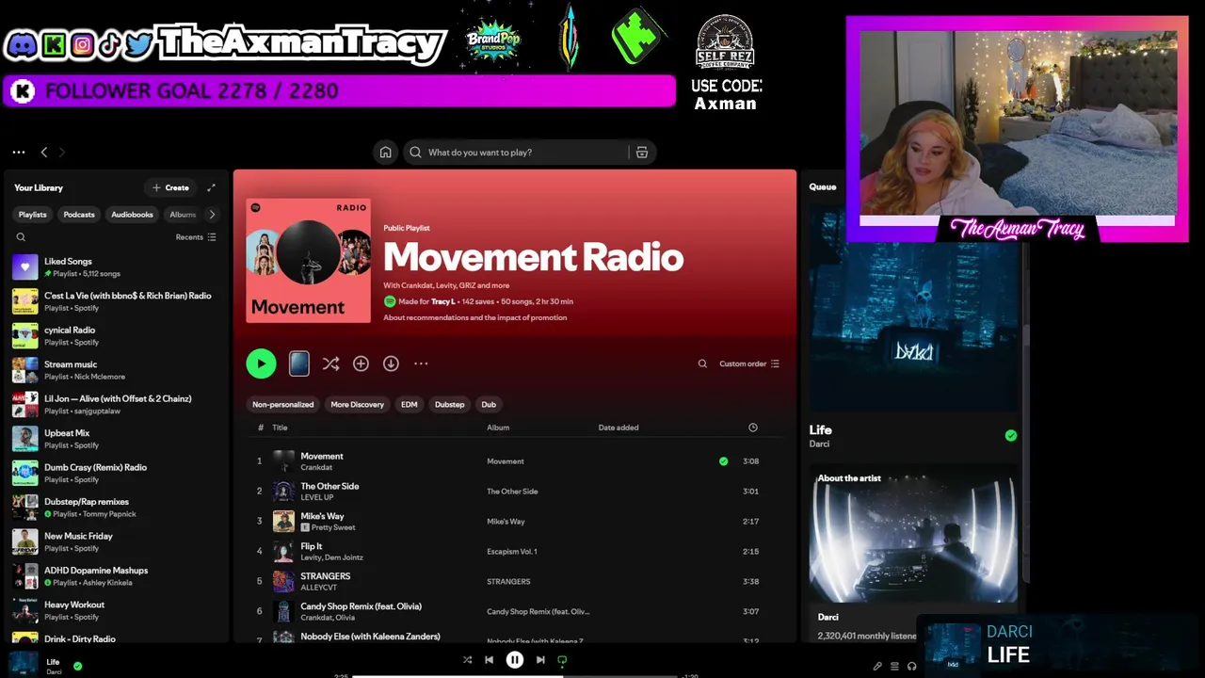Select the Playlists filter chip

tap(32, 215)
